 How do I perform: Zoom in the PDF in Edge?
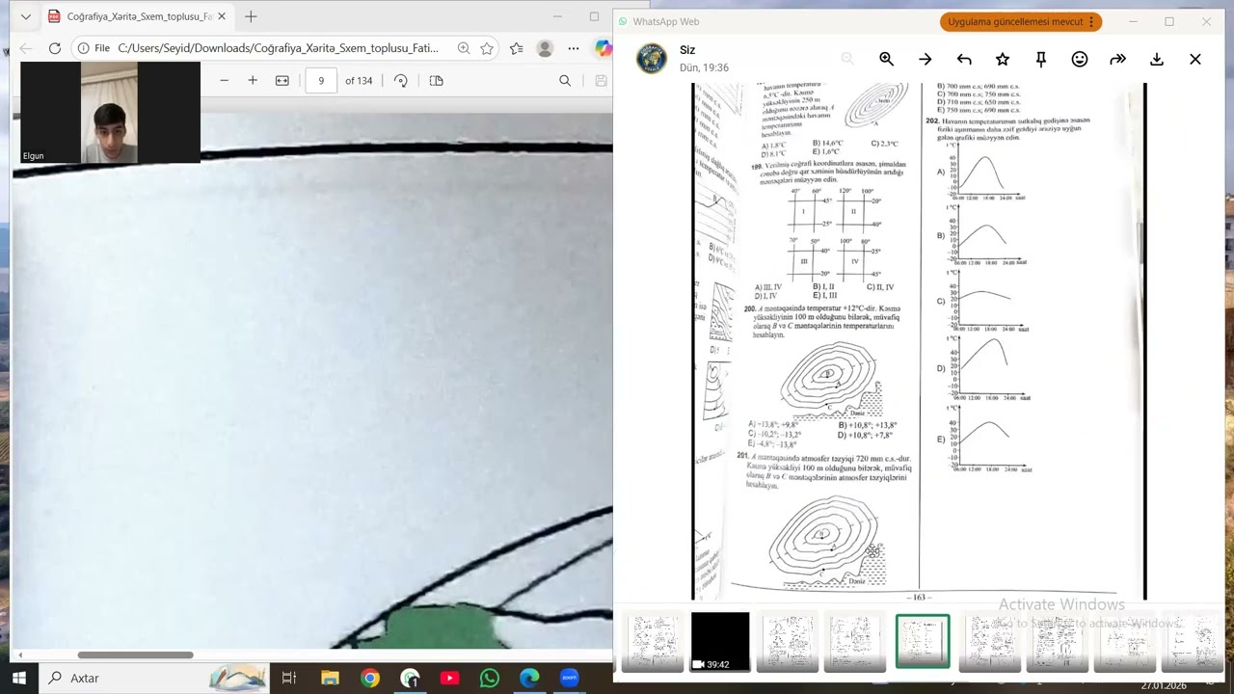pyautogui.click(x=253, y=81)
